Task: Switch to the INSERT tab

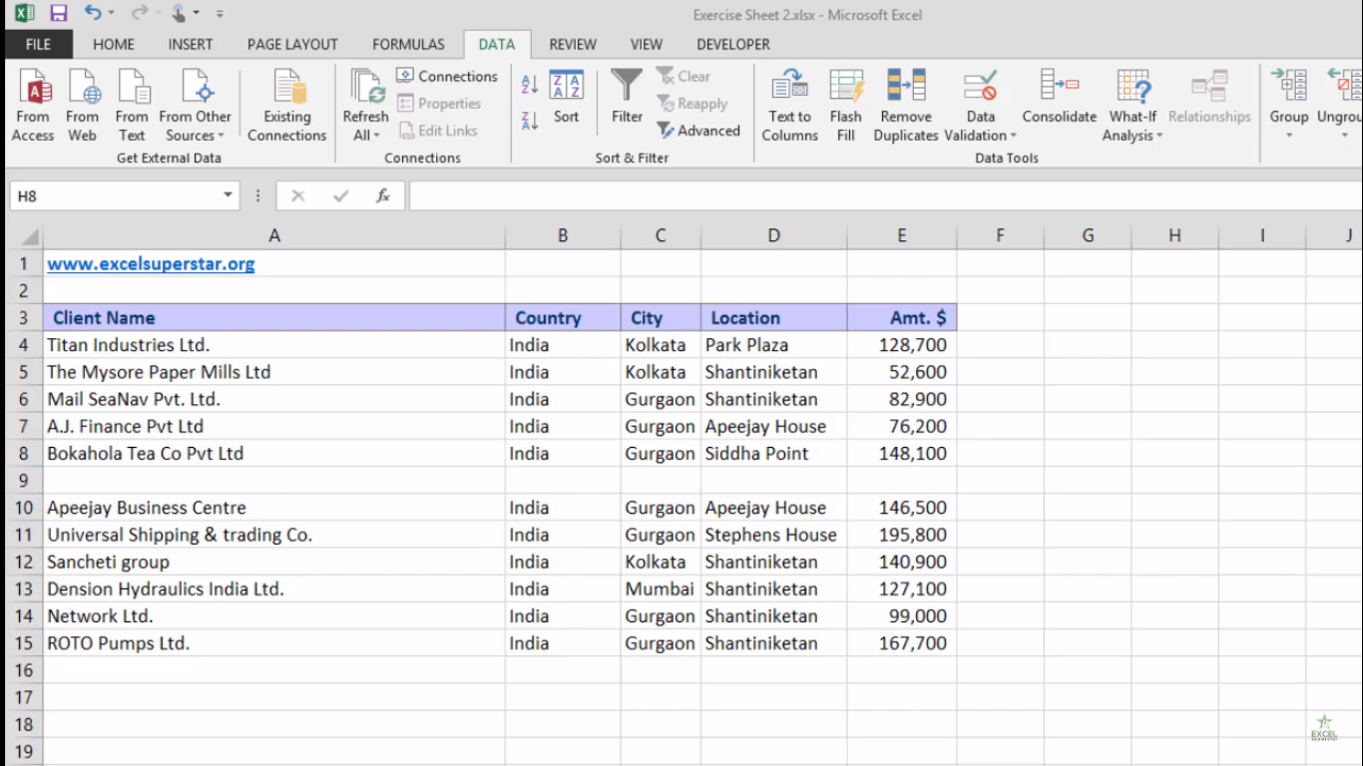Action: [191, 44]
